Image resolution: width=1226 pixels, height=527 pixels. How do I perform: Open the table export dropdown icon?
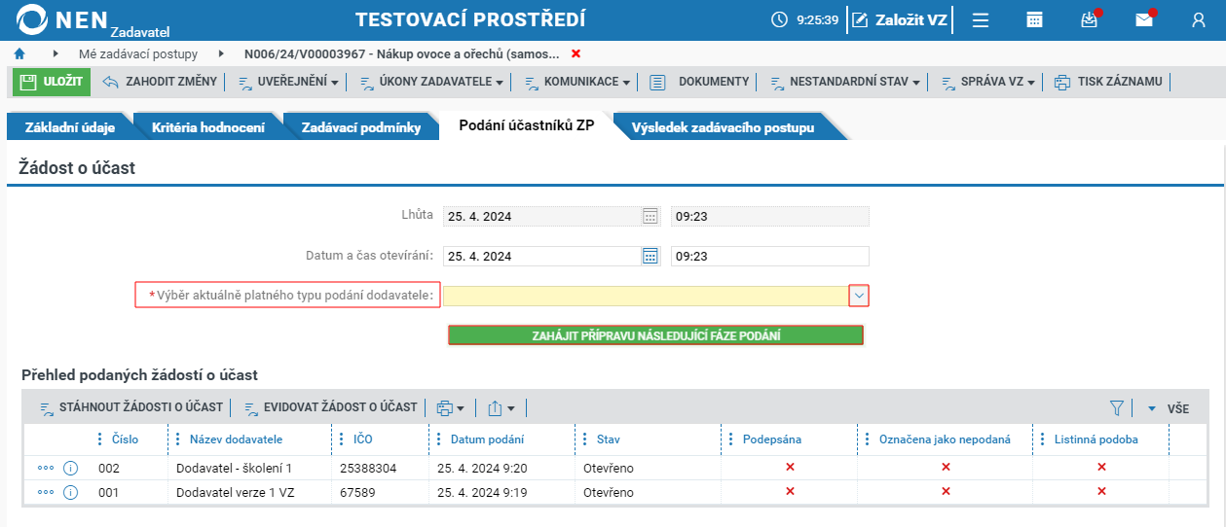click(501, 407)
